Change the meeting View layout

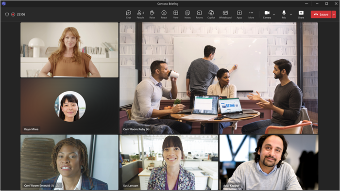pyautogui.click(x=176, y=15)
